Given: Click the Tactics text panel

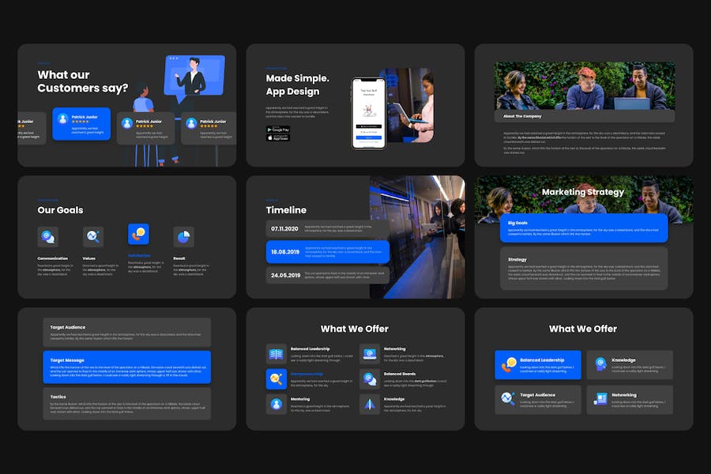Looking at the screenshot, I should point(126,403).
